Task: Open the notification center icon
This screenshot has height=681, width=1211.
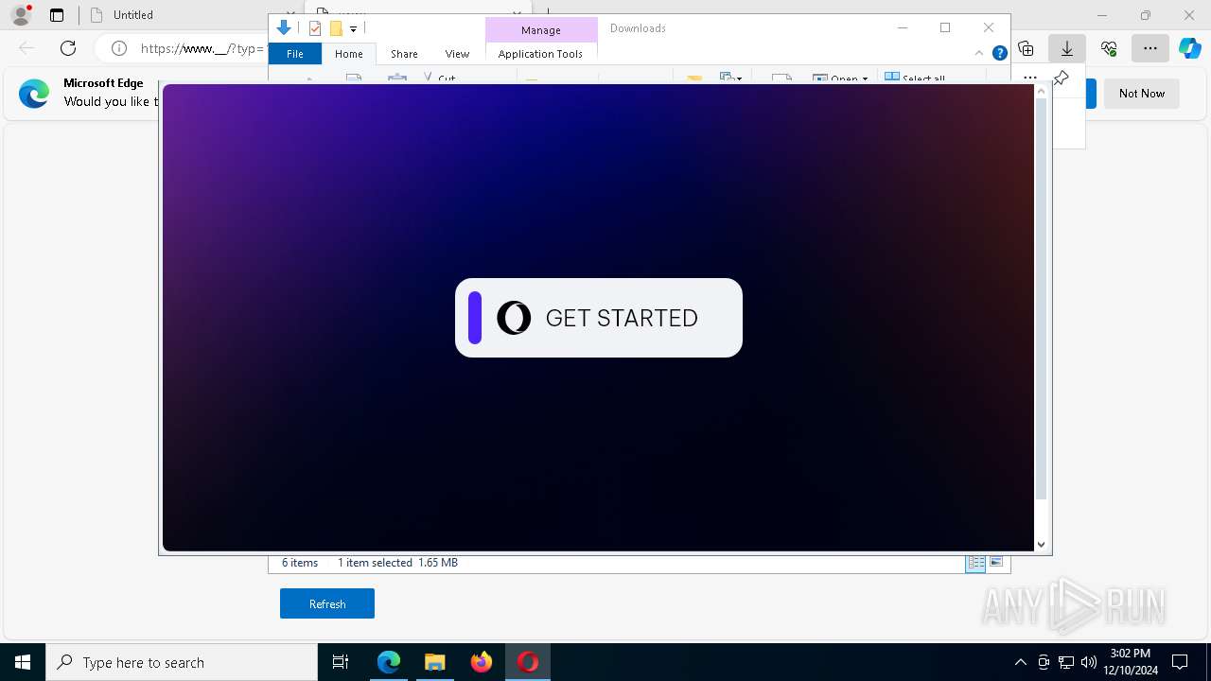Action: point(1180,662)
